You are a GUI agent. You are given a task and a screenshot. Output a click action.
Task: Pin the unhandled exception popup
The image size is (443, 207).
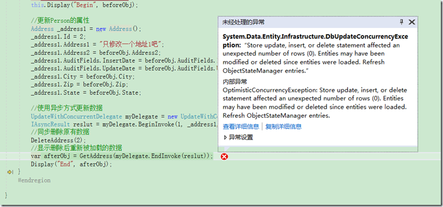(x=402, y=22)
